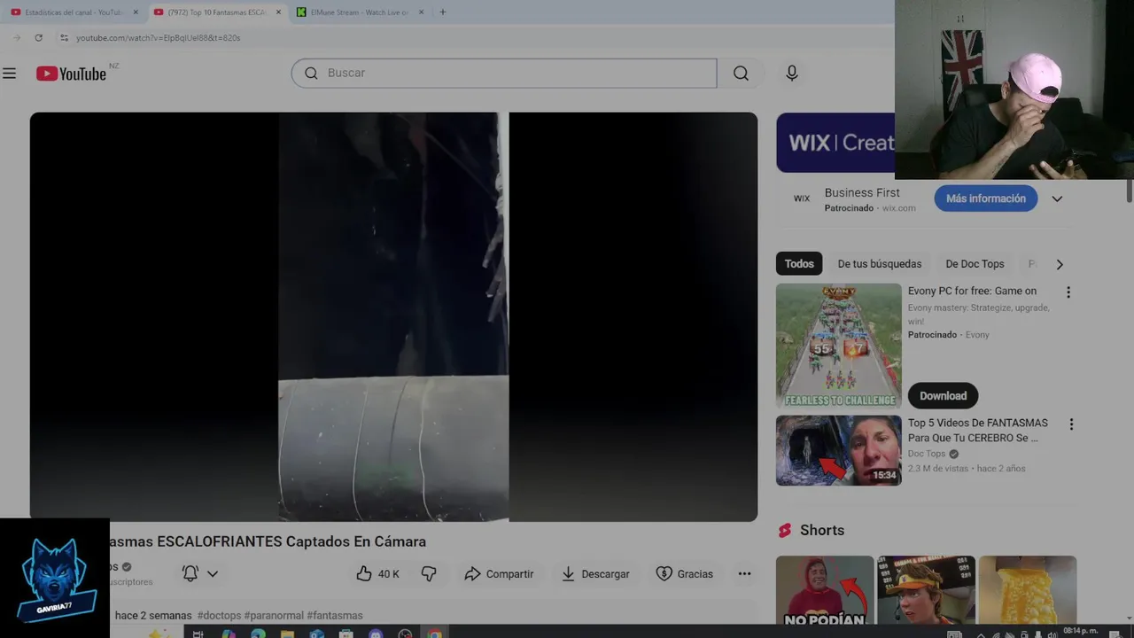The height and width of the screenshot is (638, 1134).
Task: Click the youtube.com address bar
Action: coord(158,38)
